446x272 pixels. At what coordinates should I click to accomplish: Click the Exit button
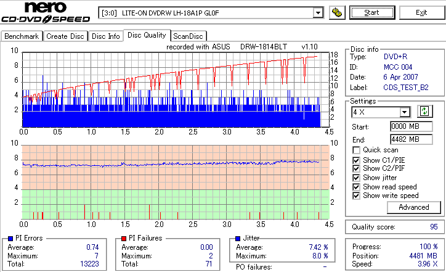pos(421,12)
